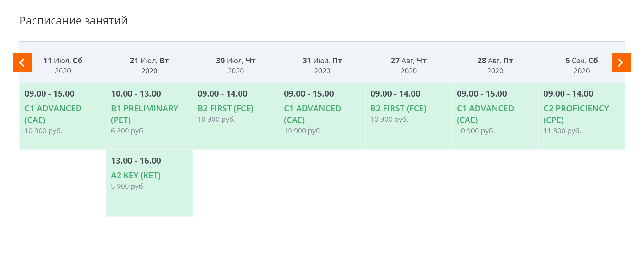
Task: Select the 31 Июл, Пт date header
Action: (x=322, y=65)
